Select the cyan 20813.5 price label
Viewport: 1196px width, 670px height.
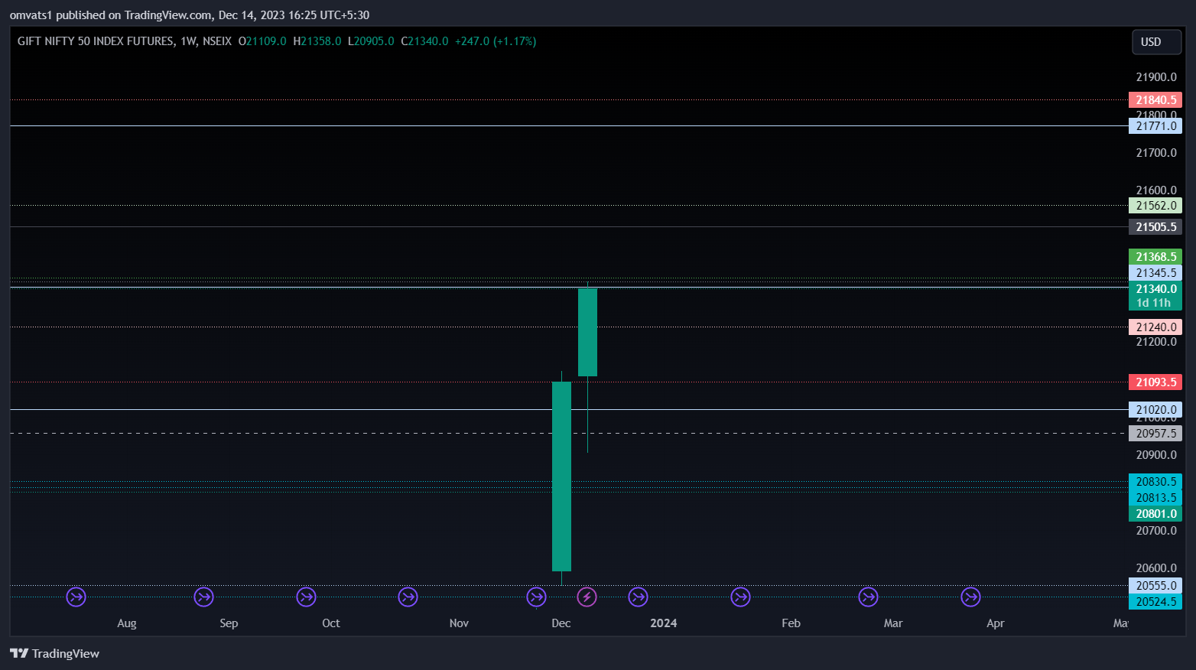[x=1155, y=498]
